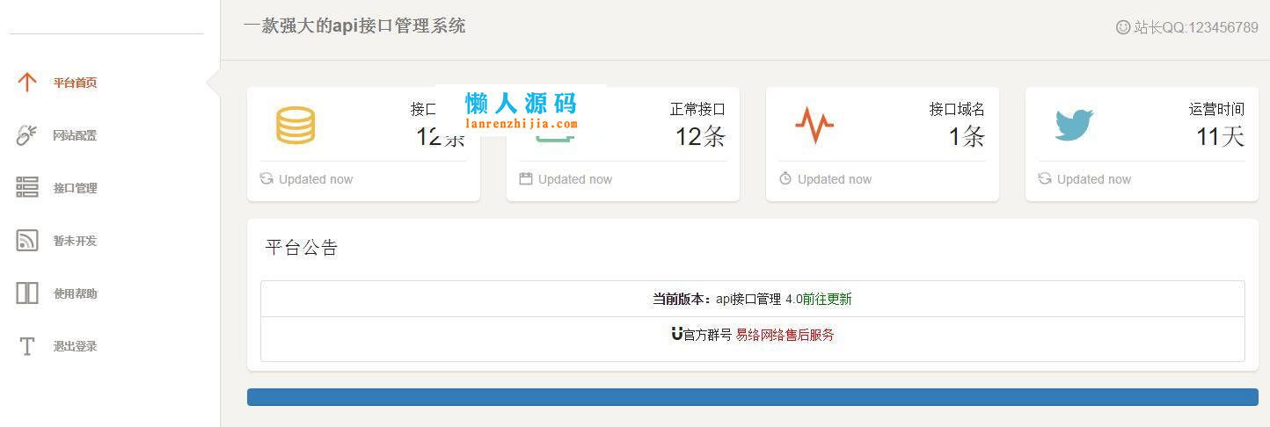This screenshot has height=427, width=1270.
Task: Click the blue progress bar
Action: (752, 397)
